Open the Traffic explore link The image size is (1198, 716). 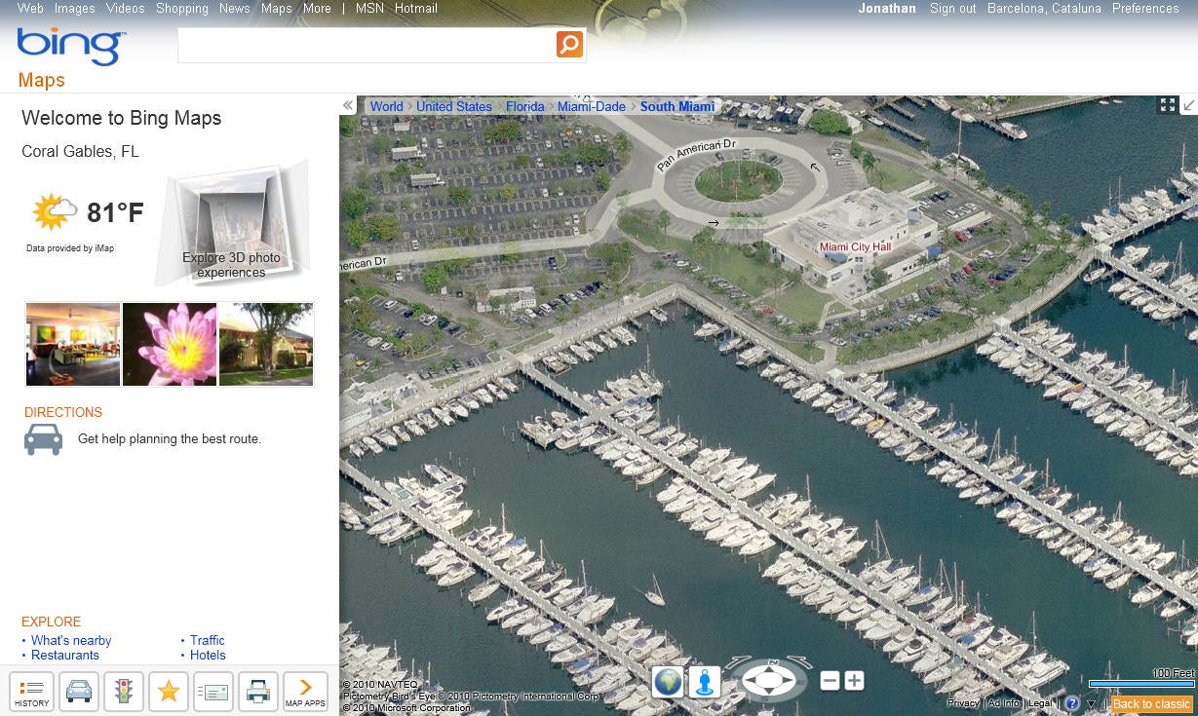208,640
